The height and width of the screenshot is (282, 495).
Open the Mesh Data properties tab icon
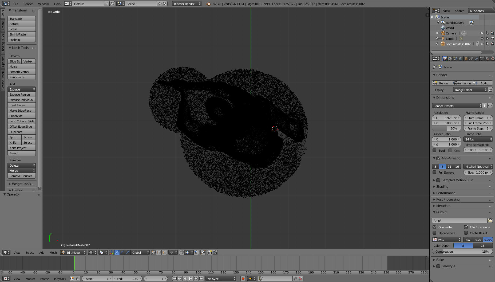point(482,59)
